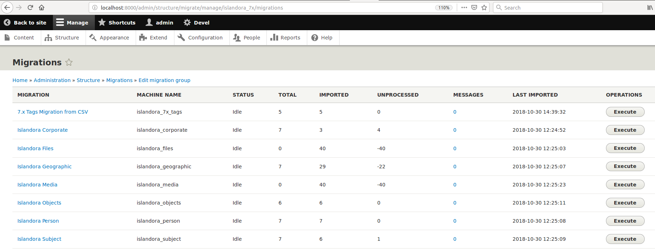This screenshot has width=655, height=250.
Task: Execute the islandora_files migration
Action: pos(625,148)
